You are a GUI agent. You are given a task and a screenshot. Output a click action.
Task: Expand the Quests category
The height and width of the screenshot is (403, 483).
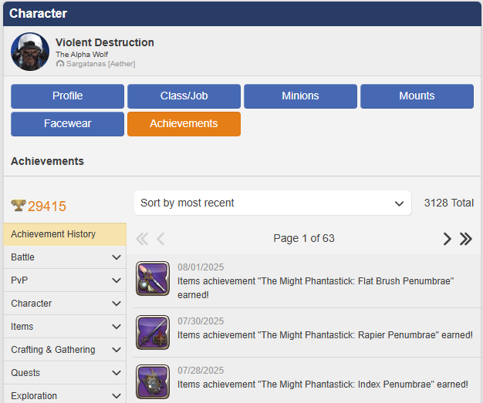(x=65, y=372)
